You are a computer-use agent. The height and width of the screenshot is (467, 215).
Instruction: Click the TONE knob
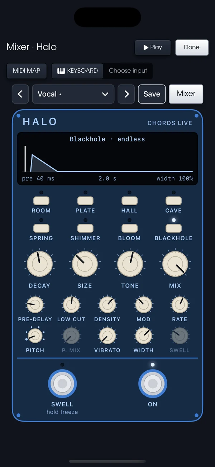(x=130, y=264)
